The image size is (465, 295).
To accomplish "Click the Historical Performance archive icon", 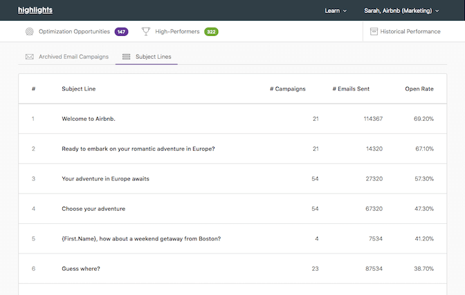I will [x=374, y=32].
